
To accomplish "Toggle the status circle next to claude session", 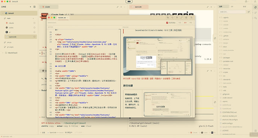I will tap(34, 23).
